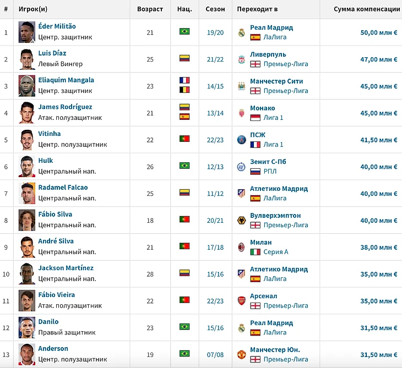The width and height of the screenshot is (402, 368).
Task: Click Hulk's player photo thumbnail
Action: pyautogui.click(x=26, y=167)
